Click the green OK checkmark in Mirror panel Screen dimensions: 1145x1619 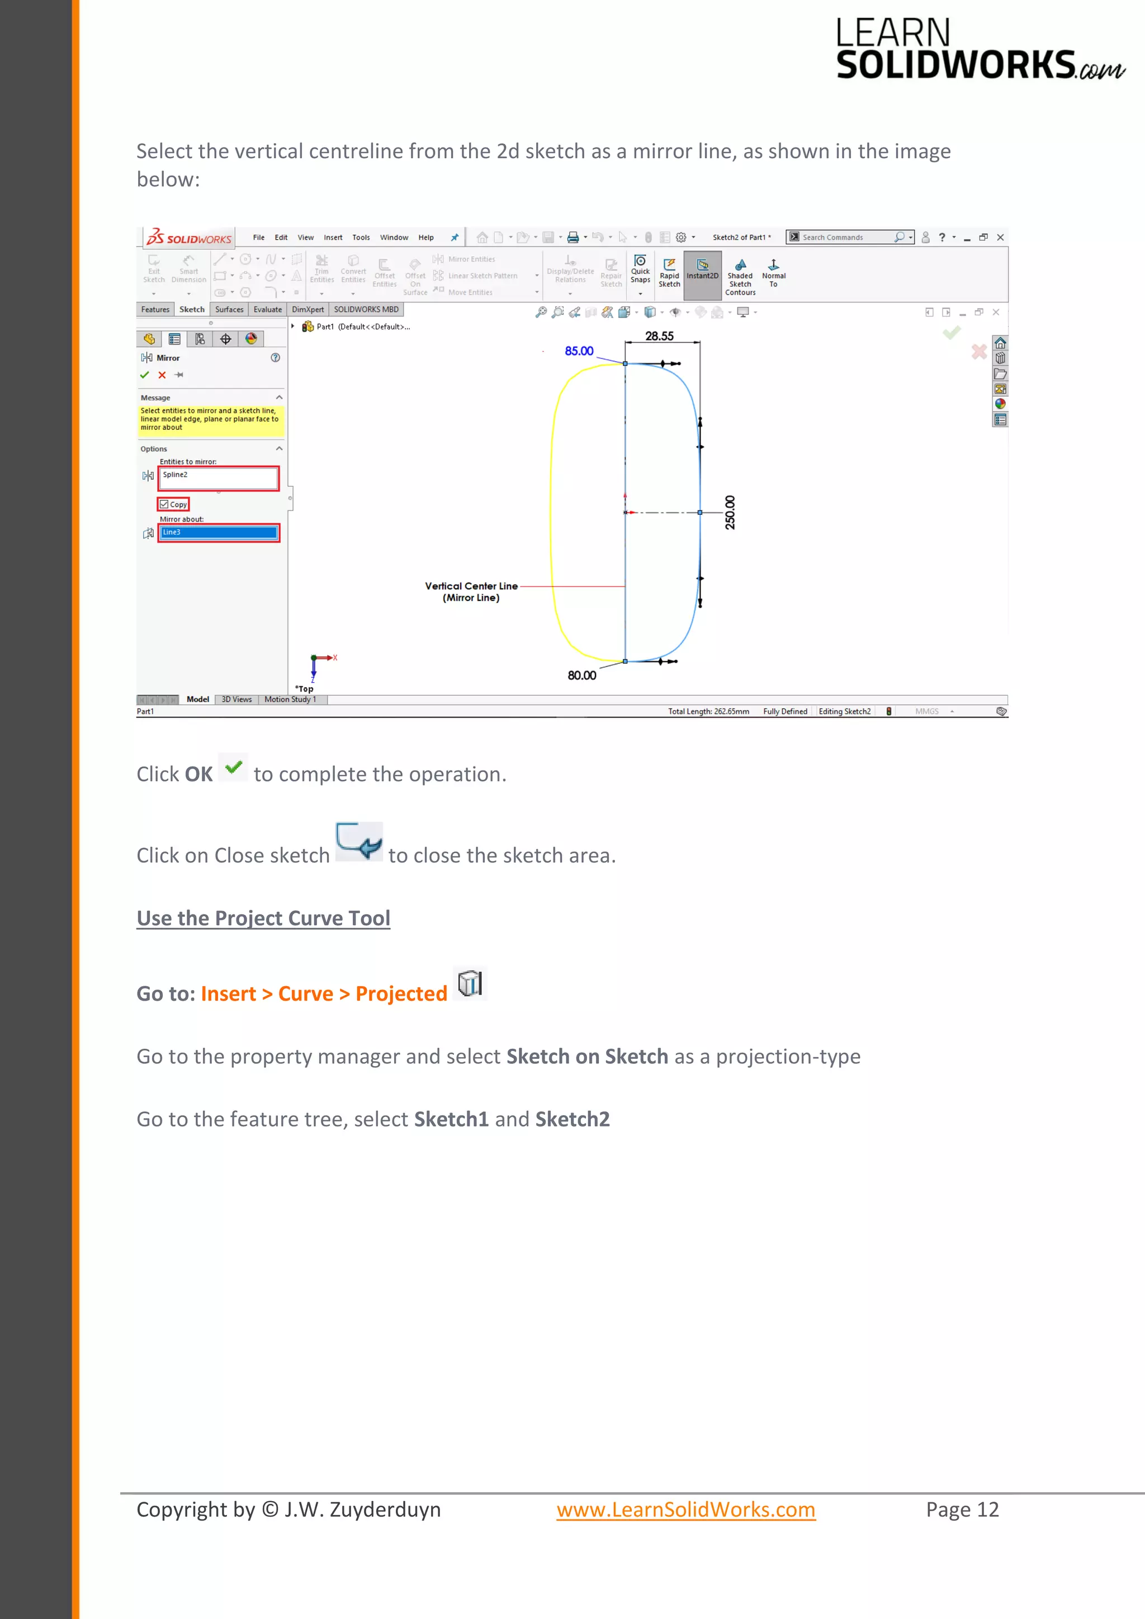pos(145,375)
